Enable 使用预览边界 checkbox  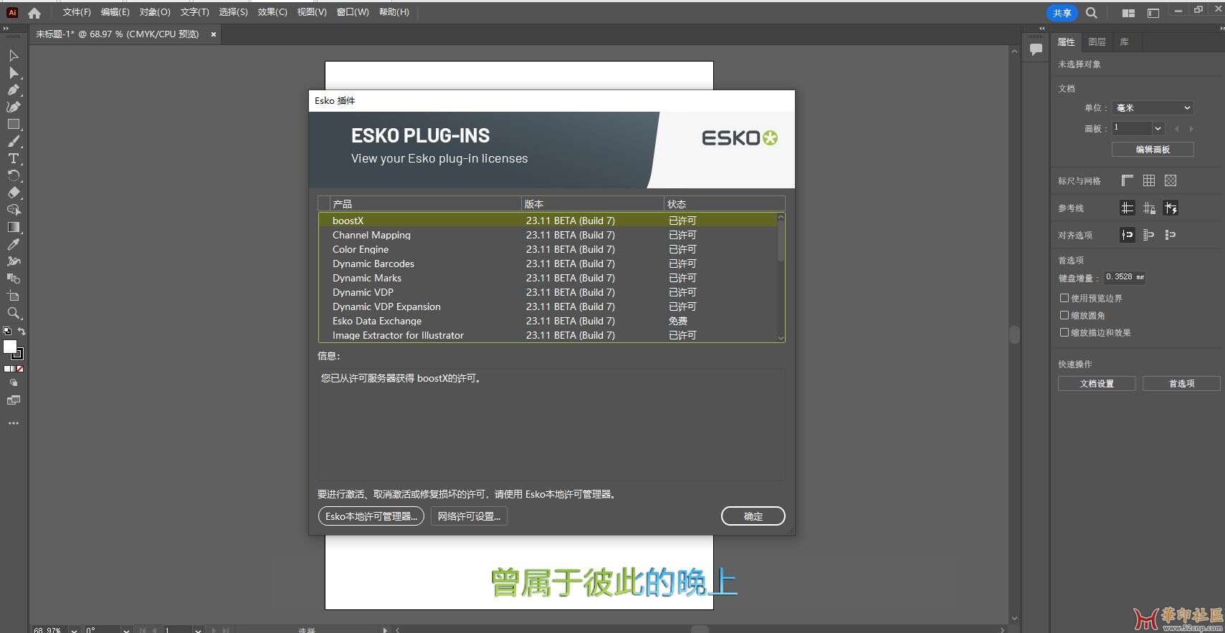click(x=1064, y=298)
